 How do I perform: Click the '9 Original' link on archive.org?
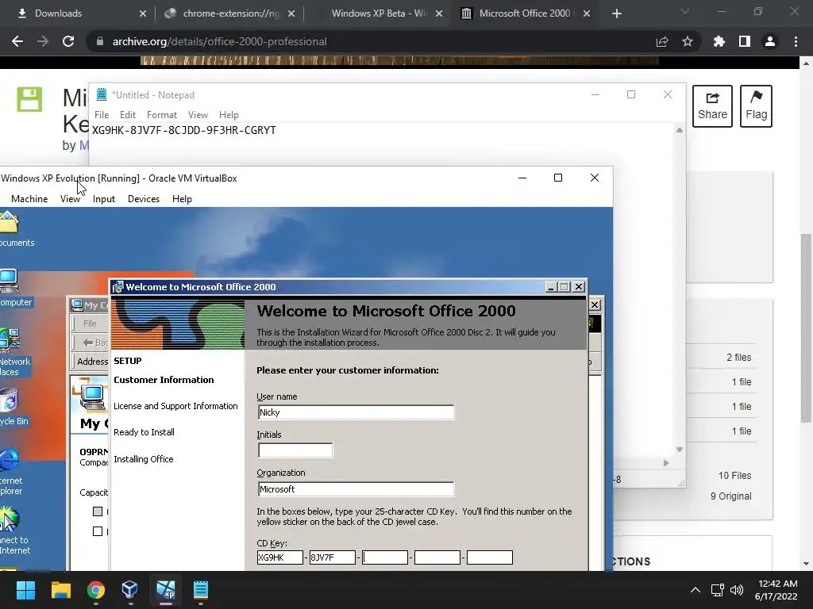click(730, 496)
